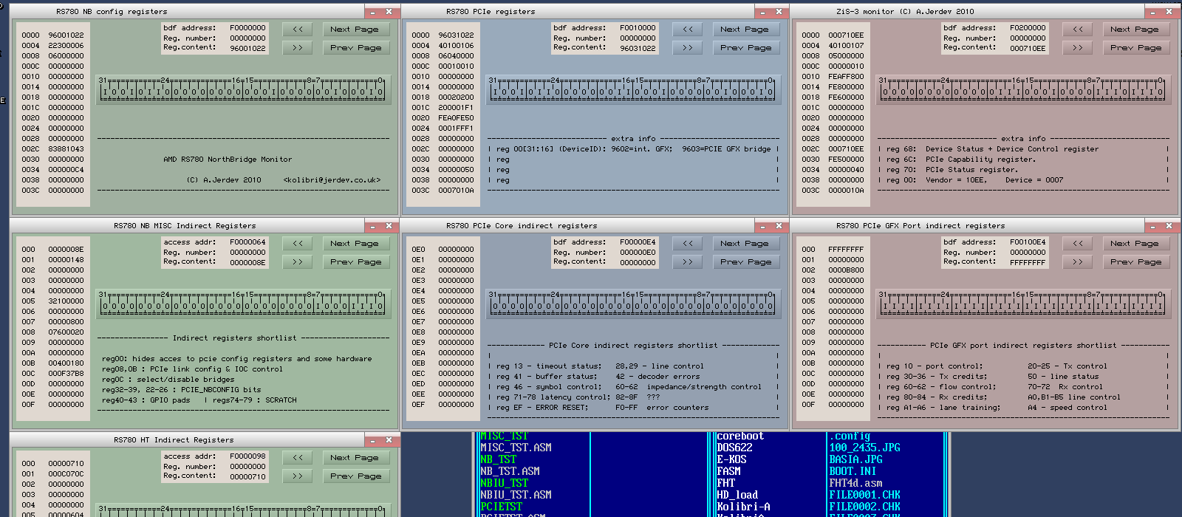Go to Next Page in NB config registers

355,30
